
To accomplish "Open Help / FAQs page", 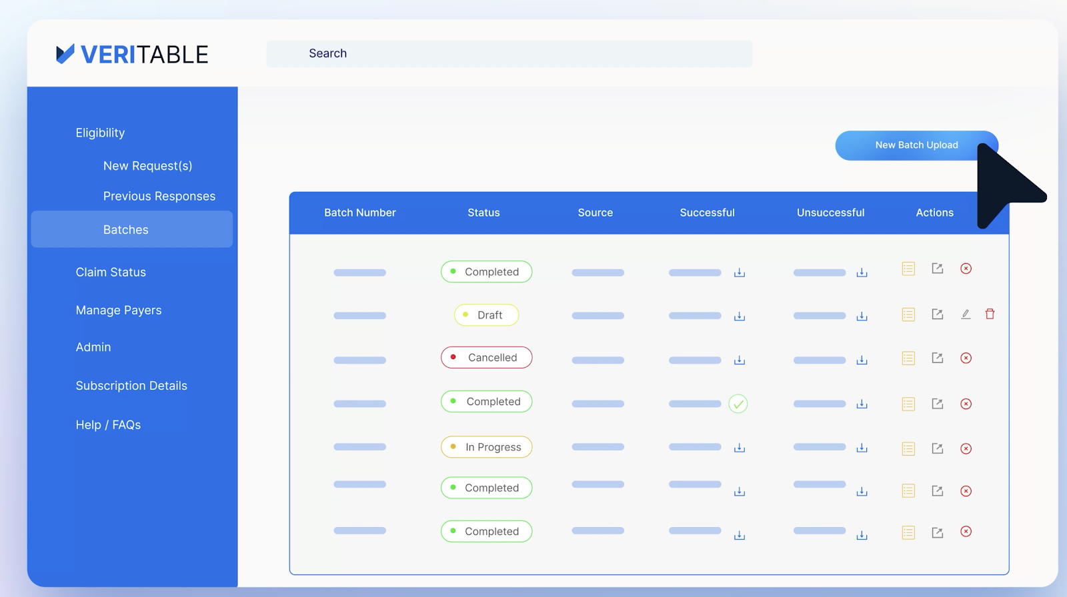I will click(108, 425).
